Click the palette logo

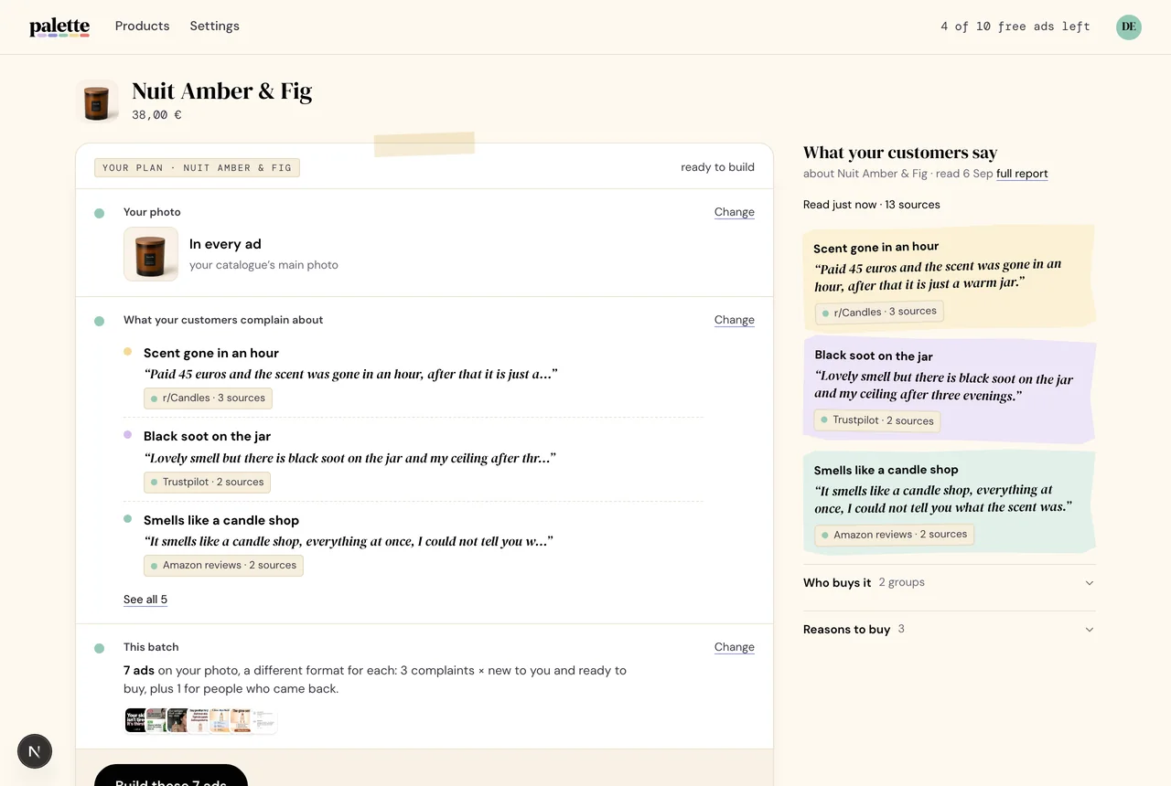point(59,27)
